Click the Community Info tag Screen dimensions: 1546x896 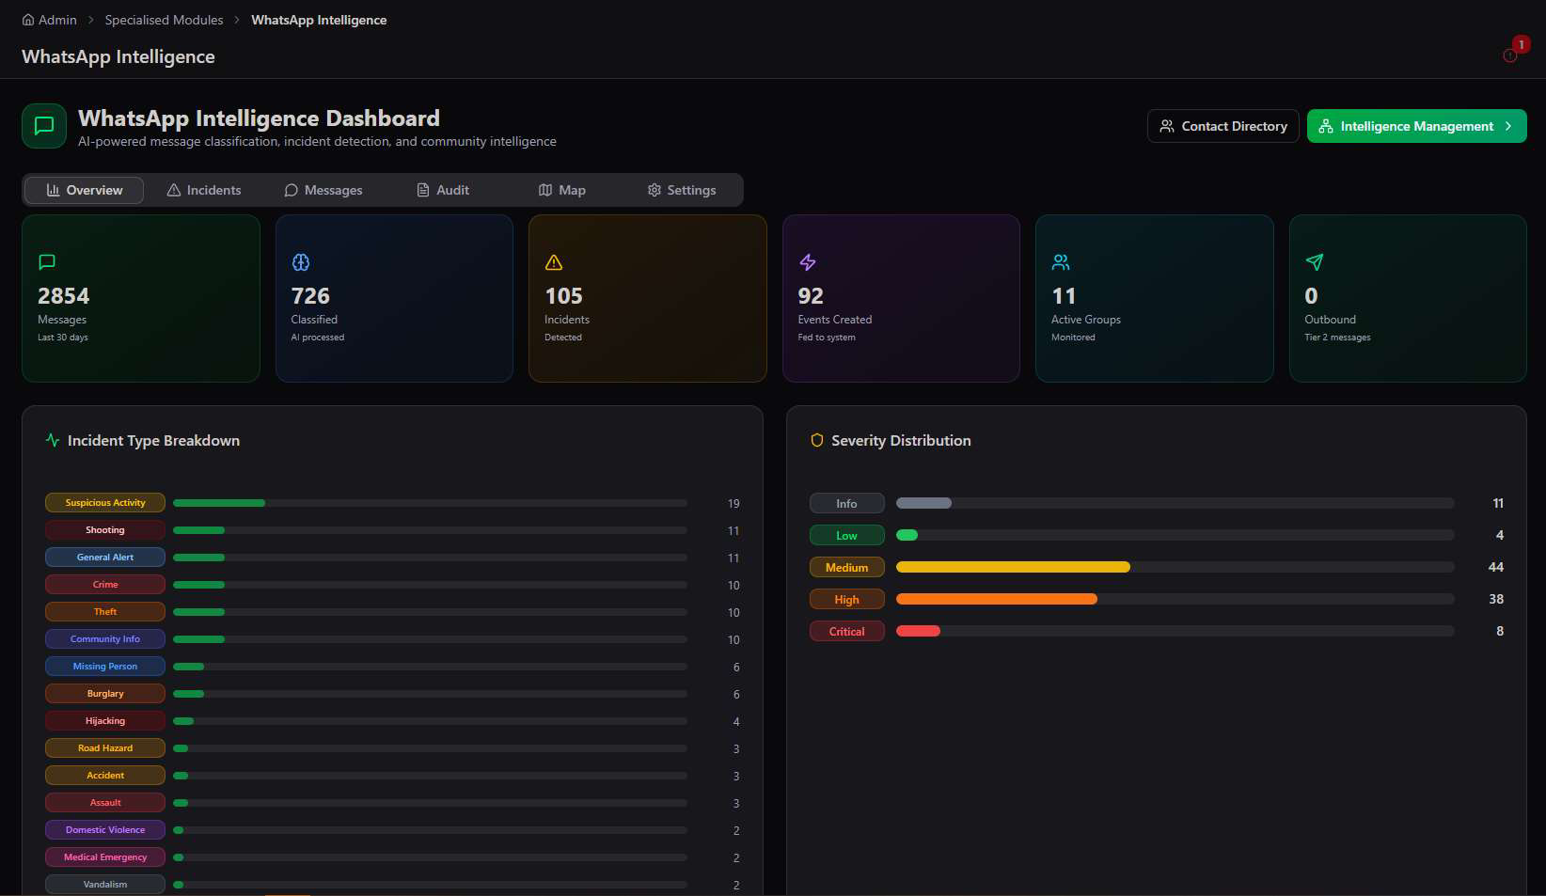(105, 639)
